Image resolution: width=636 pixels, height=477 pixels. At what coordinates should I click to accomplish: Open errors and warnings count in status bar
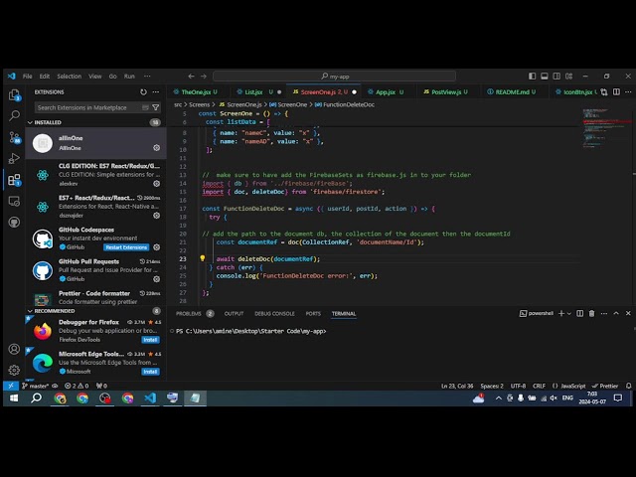77,386
